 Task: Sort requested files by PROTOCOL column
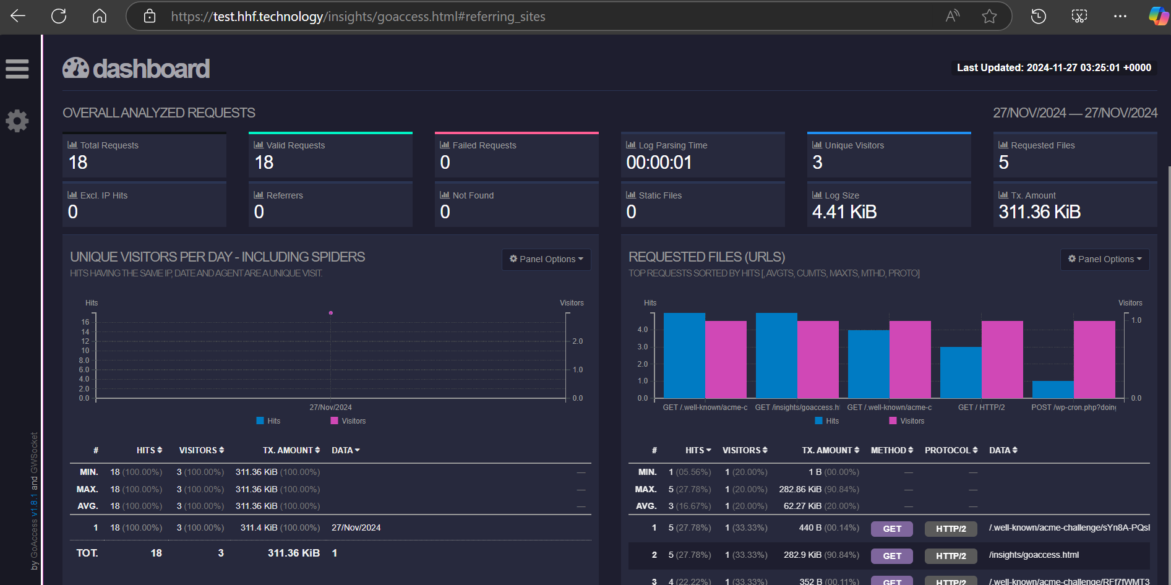coord(951,450)
